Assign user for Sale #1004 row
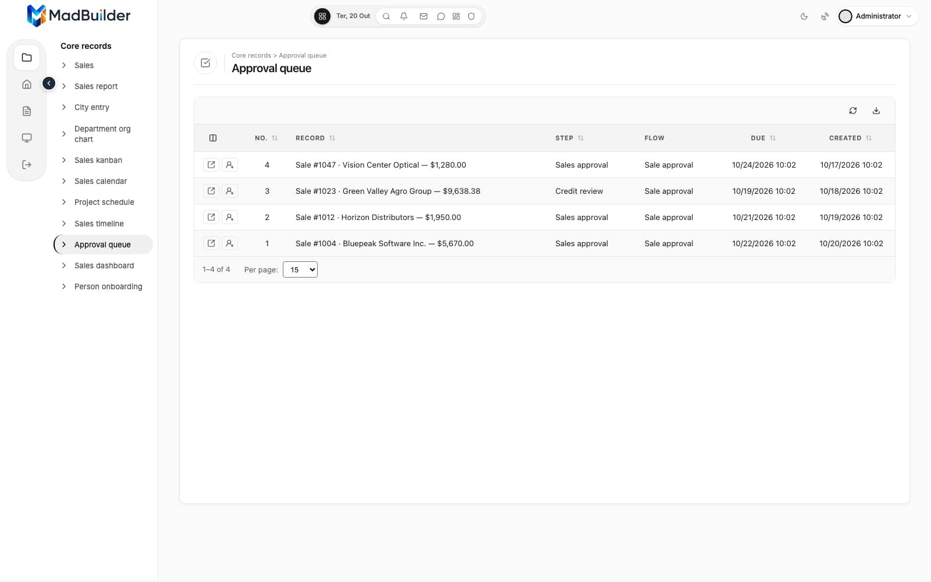Screen dimensions: 931x582 (x=230, y=243)
